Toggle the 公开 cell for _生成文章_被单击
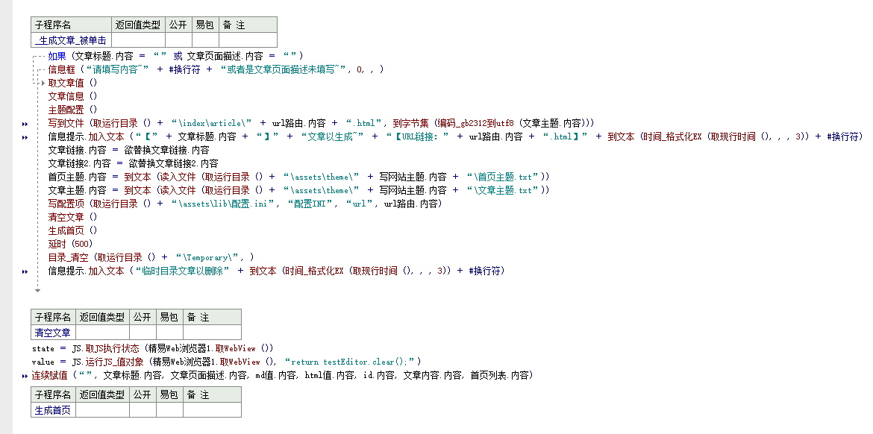873x434 pixels. click(178, 40)
